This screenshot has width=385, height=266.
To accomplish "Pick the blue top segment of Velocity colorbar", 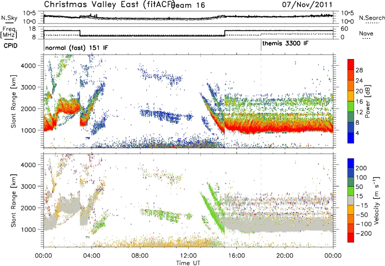I will (351, 163).
